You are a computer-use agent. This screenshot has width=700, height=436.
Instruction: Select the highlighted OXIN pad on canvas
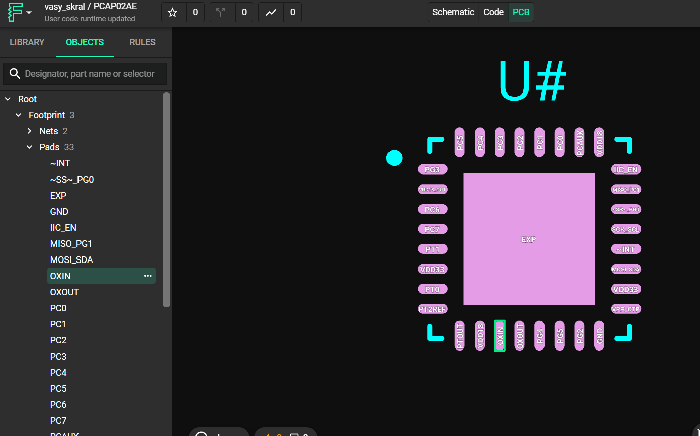pos(500,335)
